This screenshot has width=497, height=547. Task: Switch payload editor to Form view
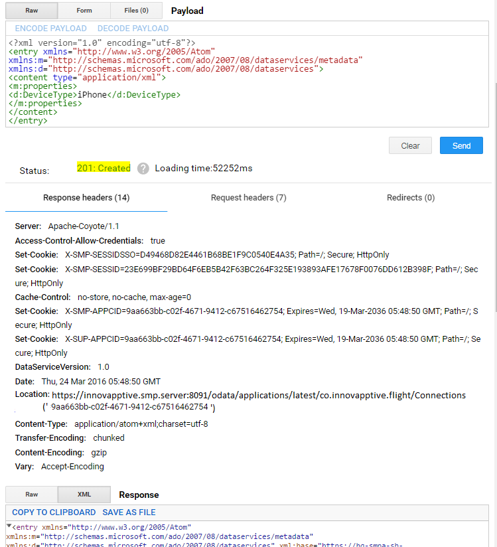tap(84, 10)
